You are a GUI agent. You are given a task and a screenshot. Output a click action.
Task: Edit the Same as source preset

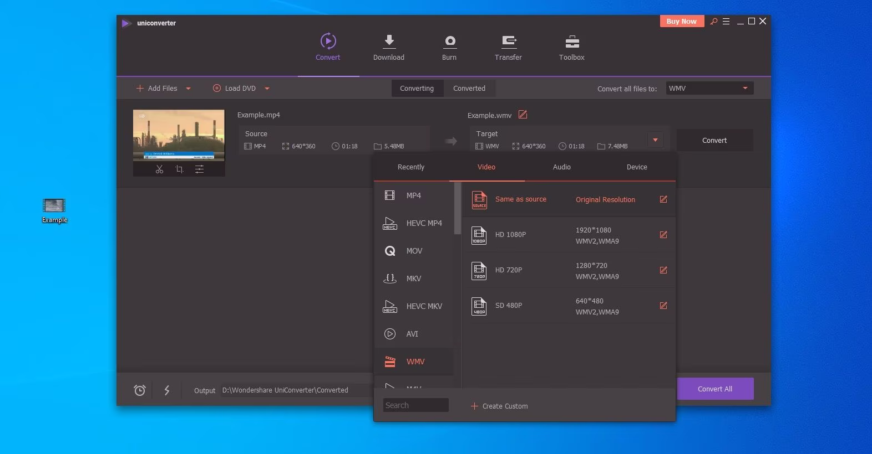[663, 199]
